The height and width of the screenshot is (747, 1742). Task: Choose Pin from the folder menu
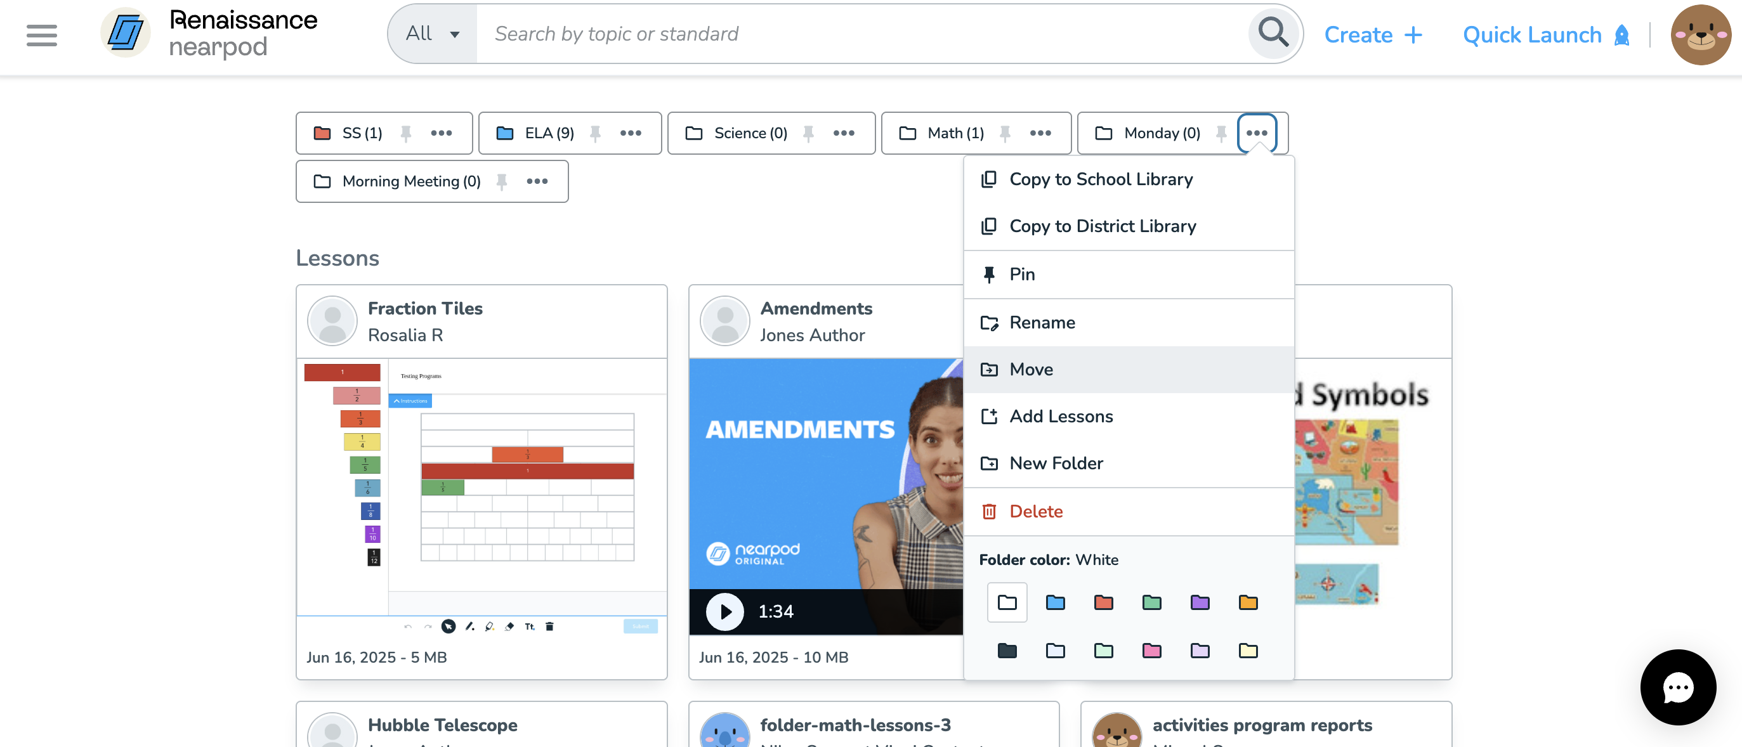(1129, 274)
